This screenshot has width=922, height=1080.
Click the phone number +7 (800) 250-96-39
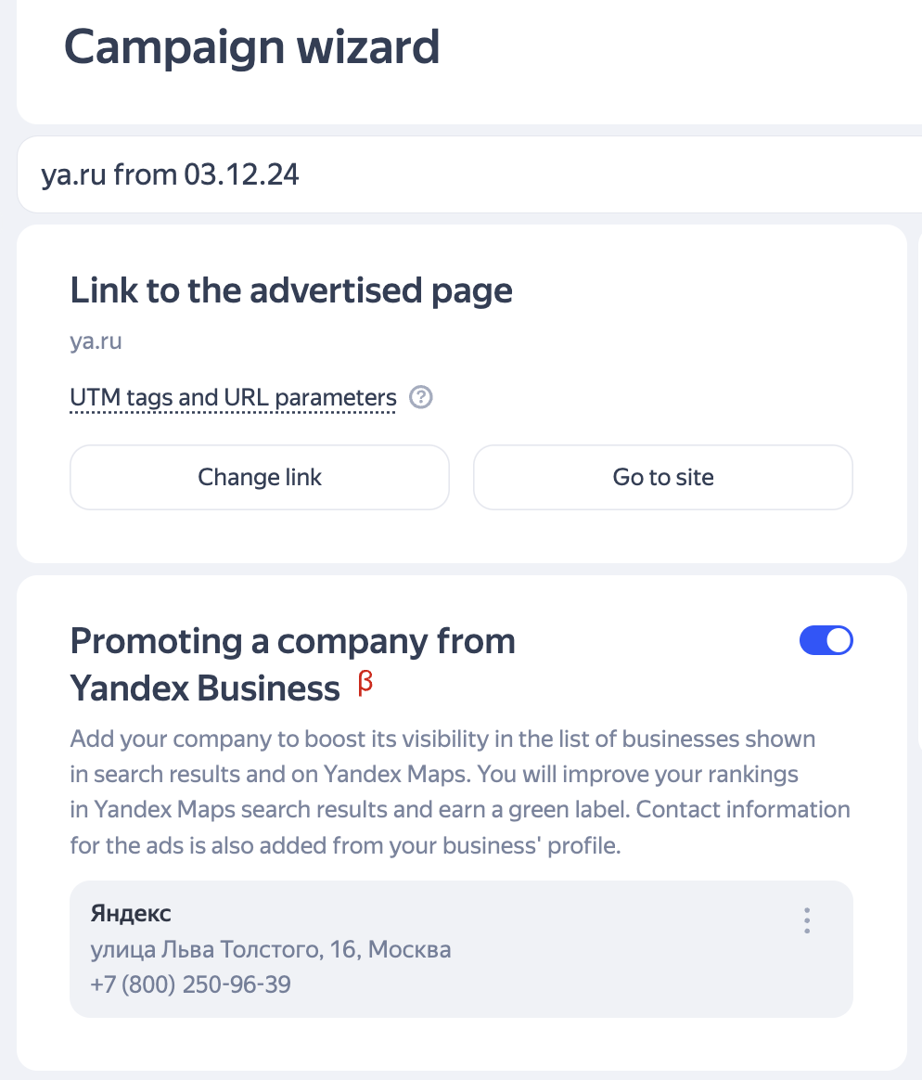point(191,984)
